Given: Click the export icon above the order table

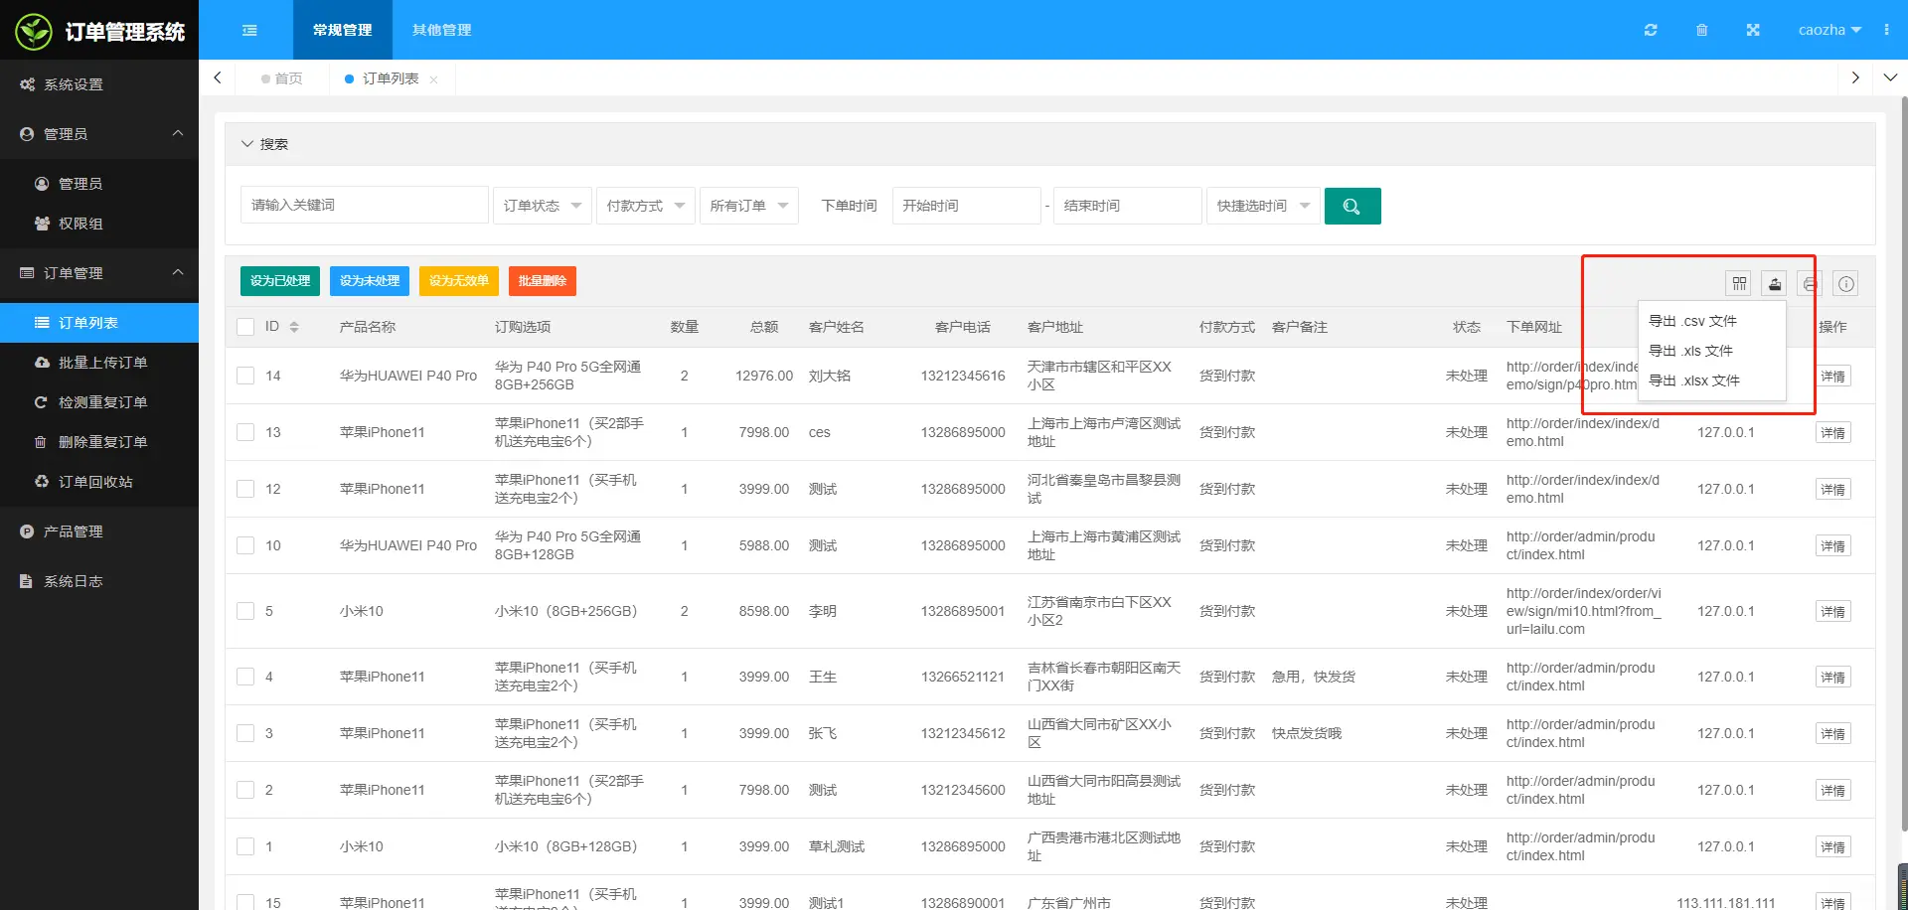Looking at the screenshot, I should 1775,283.
